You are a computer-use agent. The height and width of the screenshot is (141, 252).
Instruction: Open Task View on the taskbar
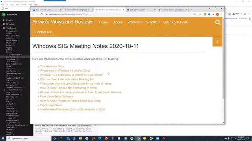coord(61,138)
